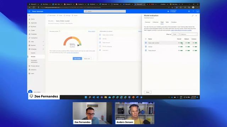Open the Windows Start menu
This screenshot has width=227, height=127.
tap(86, 97)
